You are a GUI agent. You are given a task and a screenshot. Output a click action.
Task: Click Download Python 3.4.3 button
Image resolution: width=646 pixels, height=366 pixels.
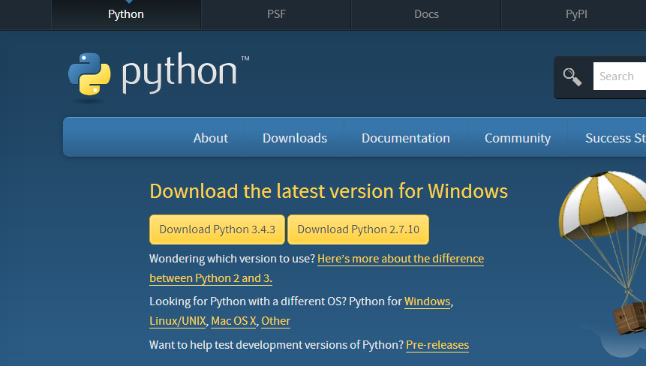[217, 229]
